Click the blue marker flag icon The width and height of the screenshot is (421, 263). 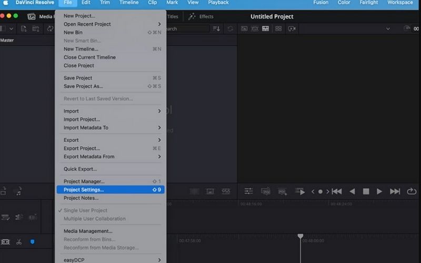tap(32, 242)
